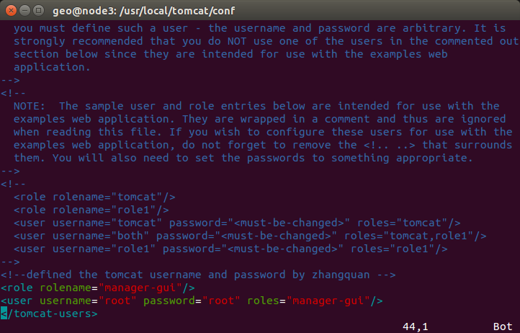The width and height of the screenshot is (520, 333).
Task: Click the commented role rolename="tomcat" line
Action: coord(95,197)
